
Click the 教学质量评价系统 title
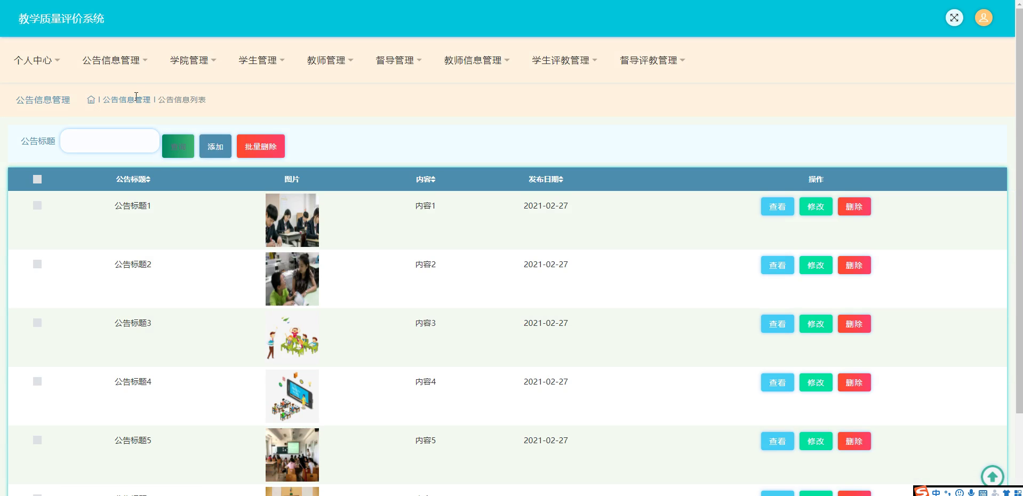[x=61, y=19]
